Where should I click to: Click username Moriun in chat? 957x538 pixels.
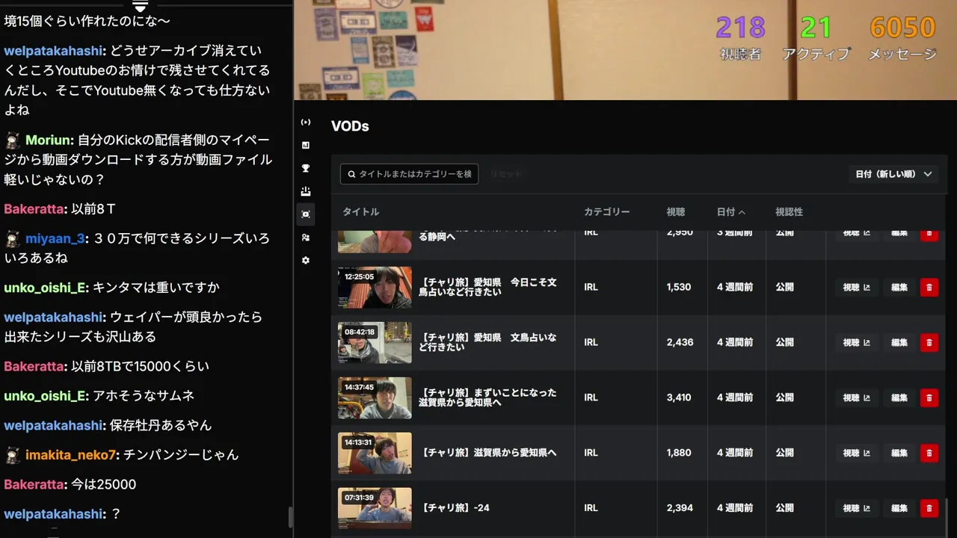tap(49, 140)
